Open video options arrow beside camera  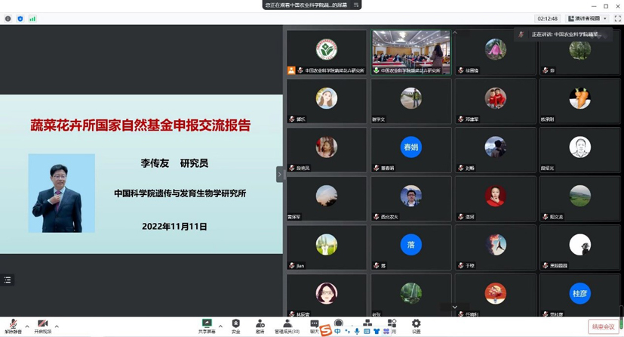point(57,326)
